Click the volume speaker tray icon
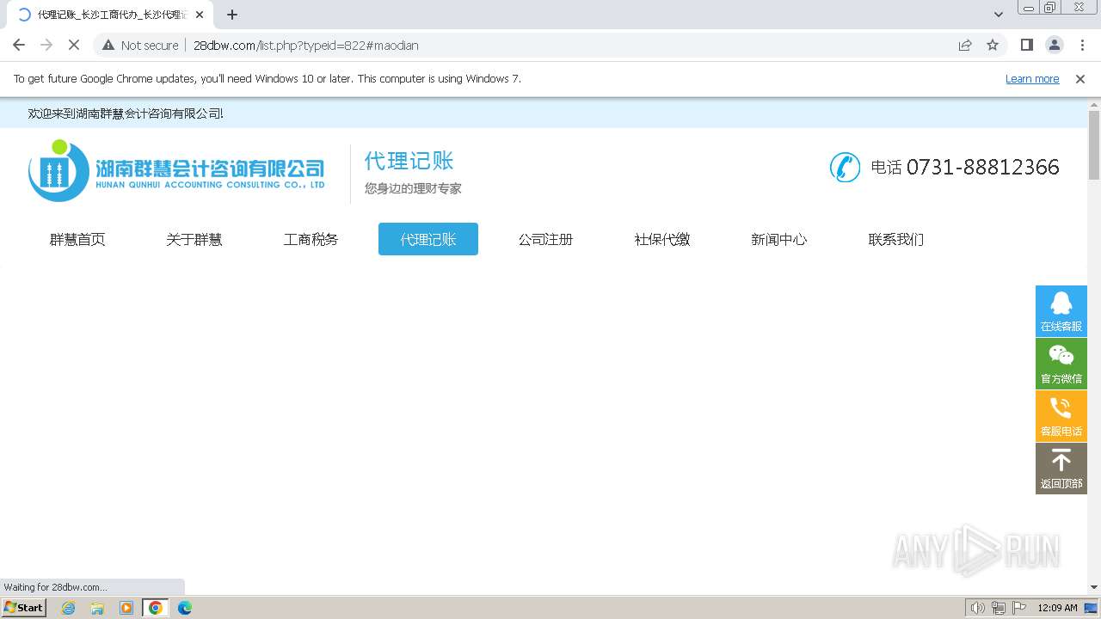Screen dimensions: 1101x619 coord(978,608)
